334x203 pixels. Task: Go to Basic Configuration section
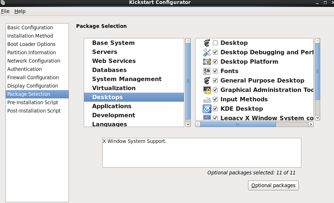point(37,28)
